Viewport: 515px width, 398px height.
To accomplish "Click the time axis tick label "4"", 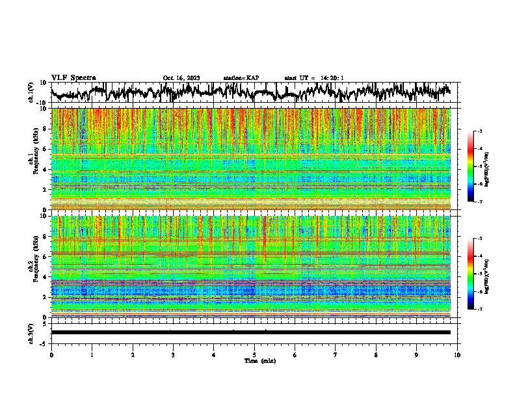I will (214, 355).
